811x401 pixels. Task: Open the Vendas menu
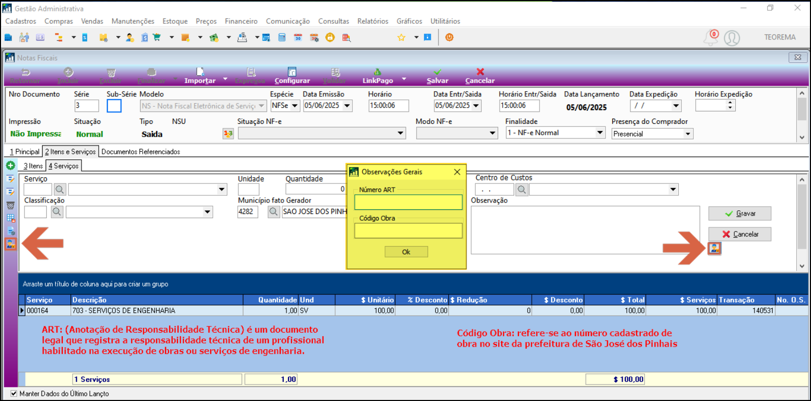92,21
